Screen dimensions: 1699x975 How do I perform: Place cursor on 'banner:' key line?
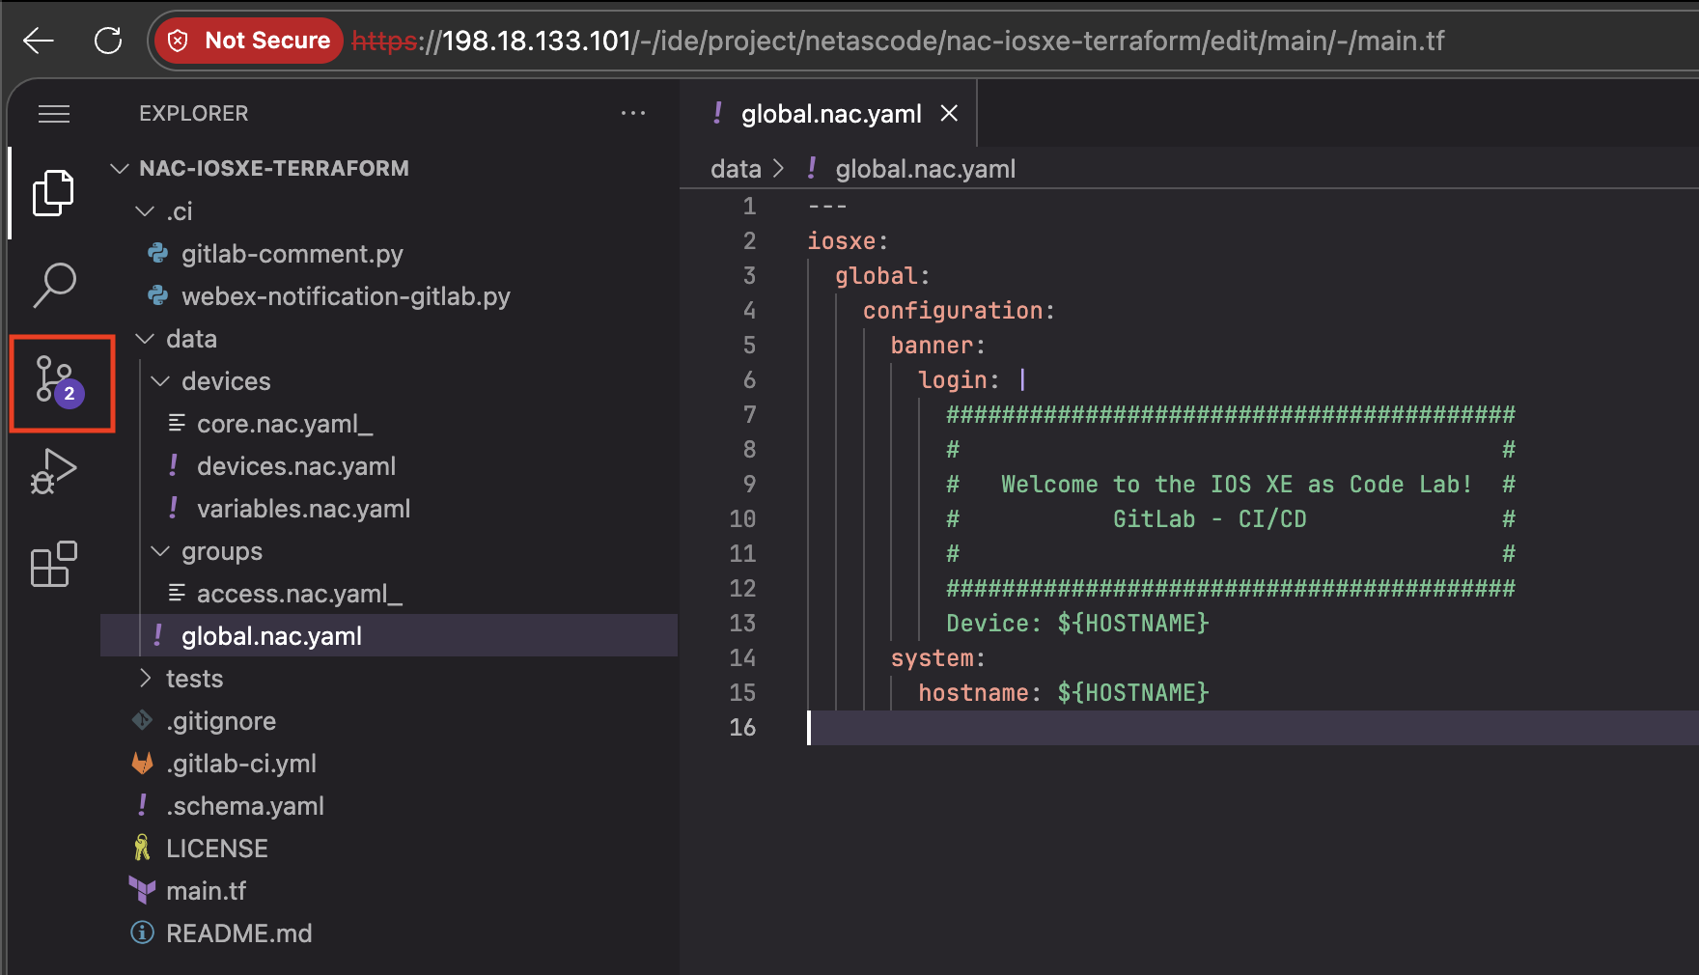[x=937, y=346]
